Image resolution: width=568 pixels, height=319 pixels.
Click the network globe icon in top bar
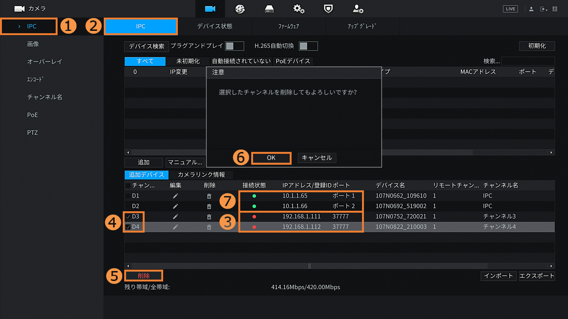(x=240, y=9)
